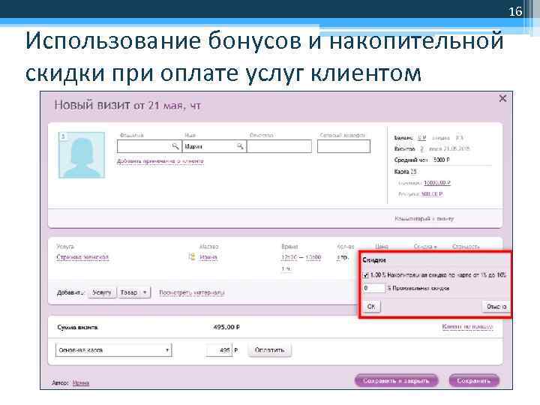Click the client avatar photo placeholder
540x405 pixels.
click(82, 155)
